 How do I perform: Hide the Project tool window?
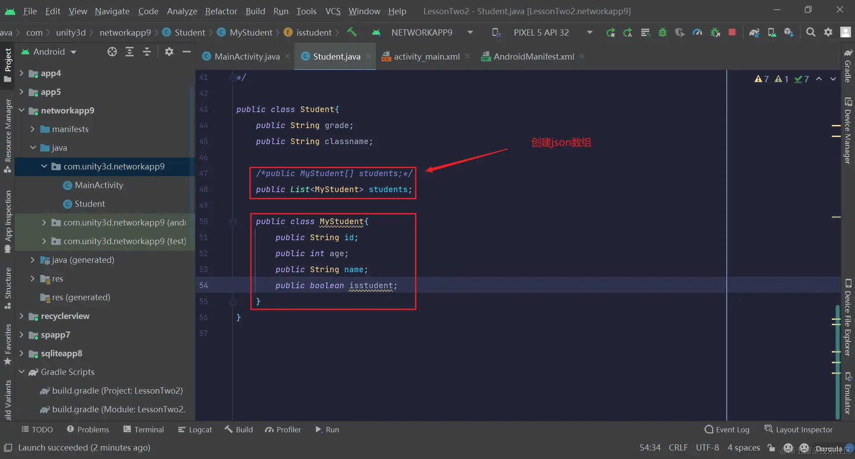point(187,52)
